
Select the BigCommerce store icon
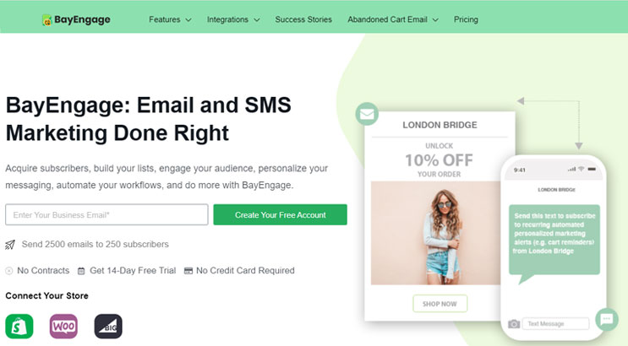(x=108, y=326)
